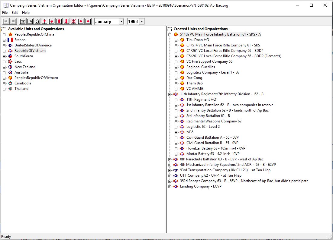Click the greyed tree toolbar button
The width and height of the screenshot is (333, 240).
tap(13, 21)
